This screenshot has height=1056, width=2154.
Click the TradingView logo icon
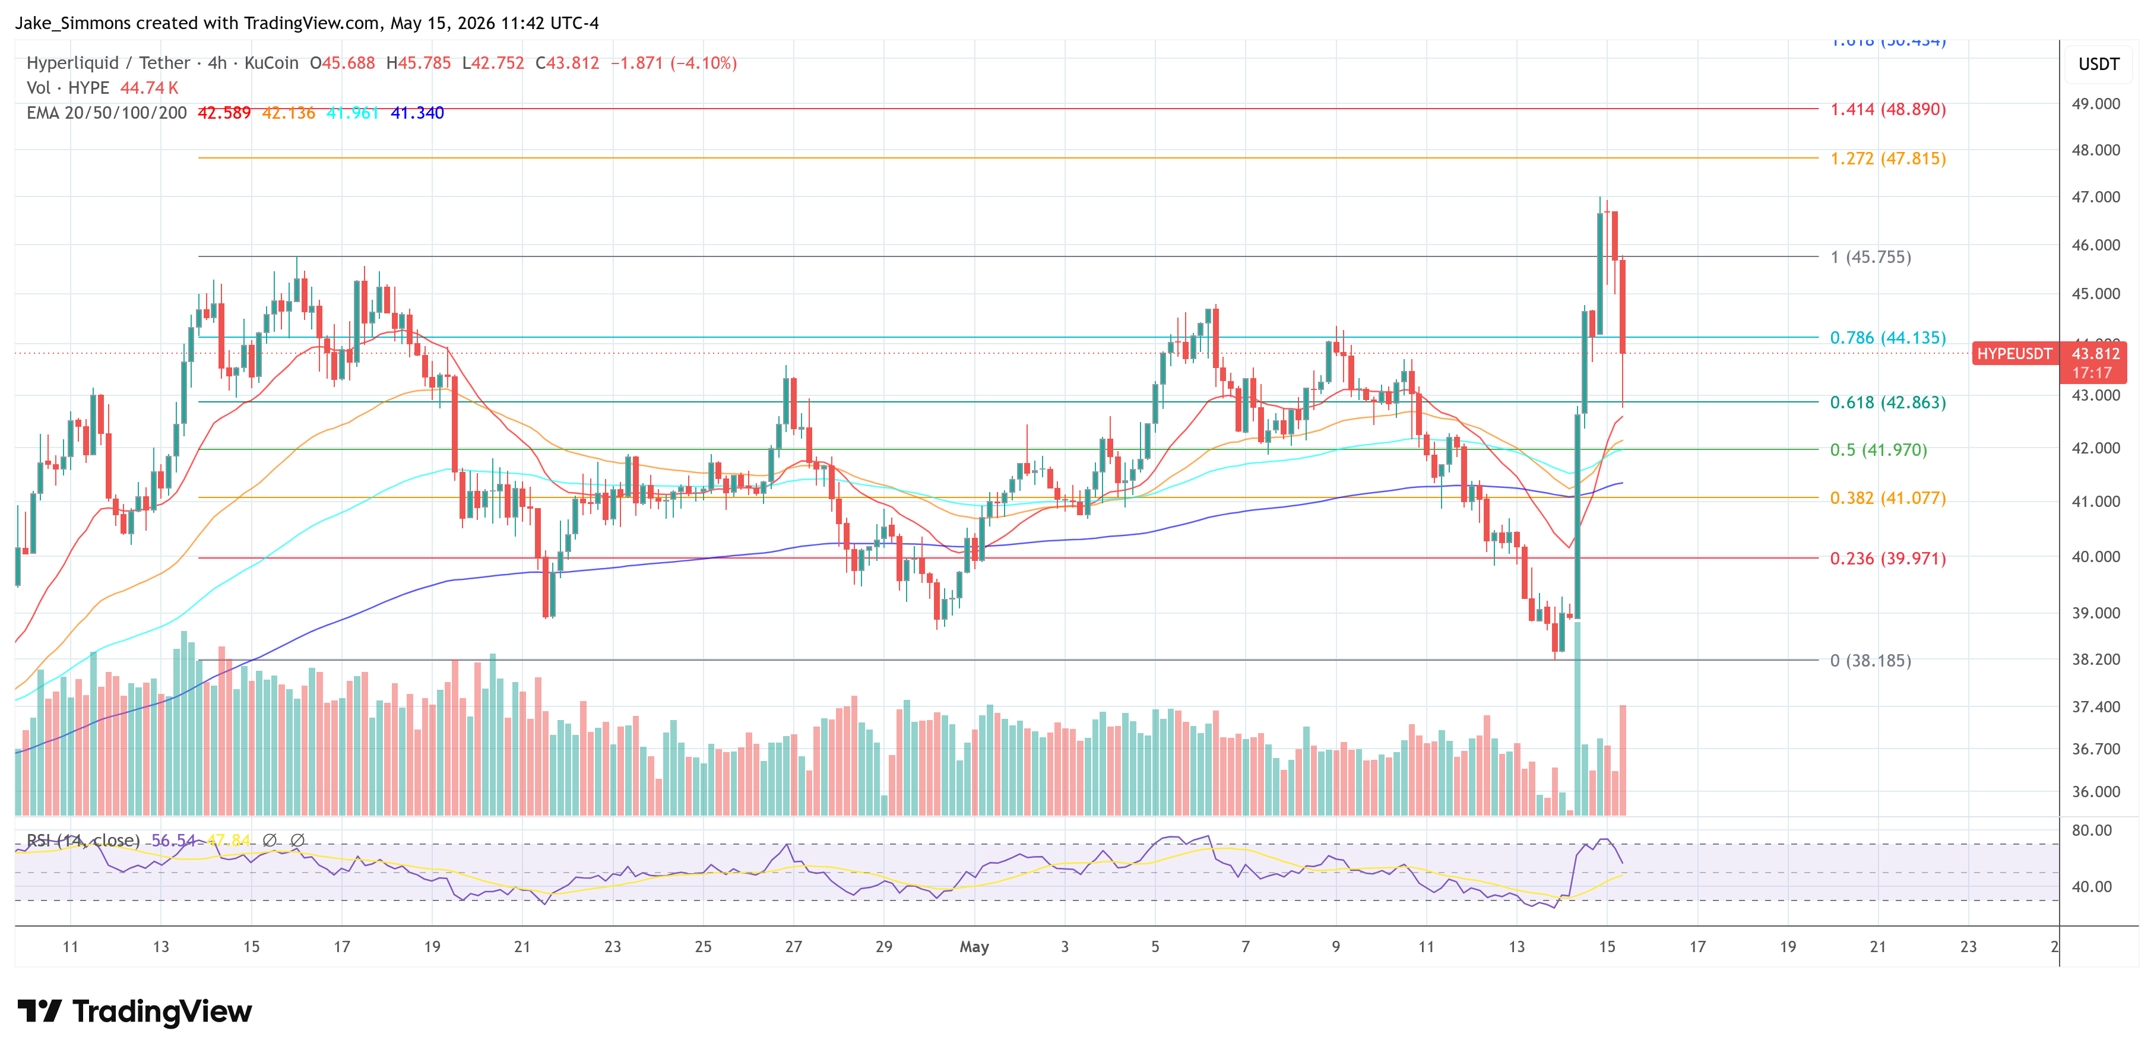click(x=39, y=1011)
